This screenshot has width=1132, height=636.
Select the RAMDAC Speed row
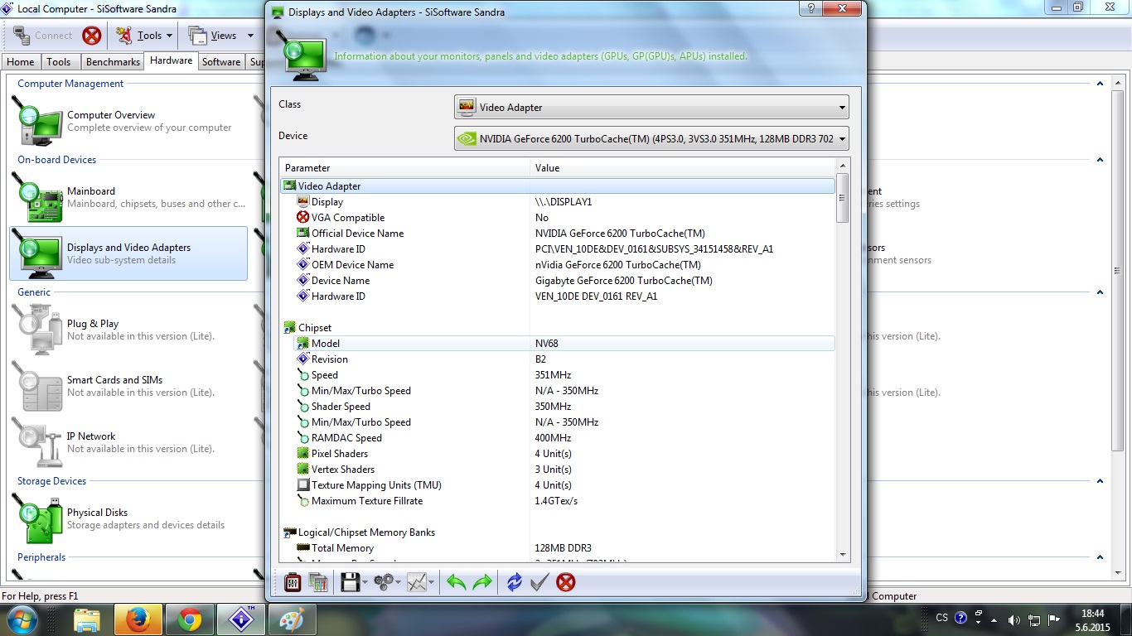(x=558, y=438)
